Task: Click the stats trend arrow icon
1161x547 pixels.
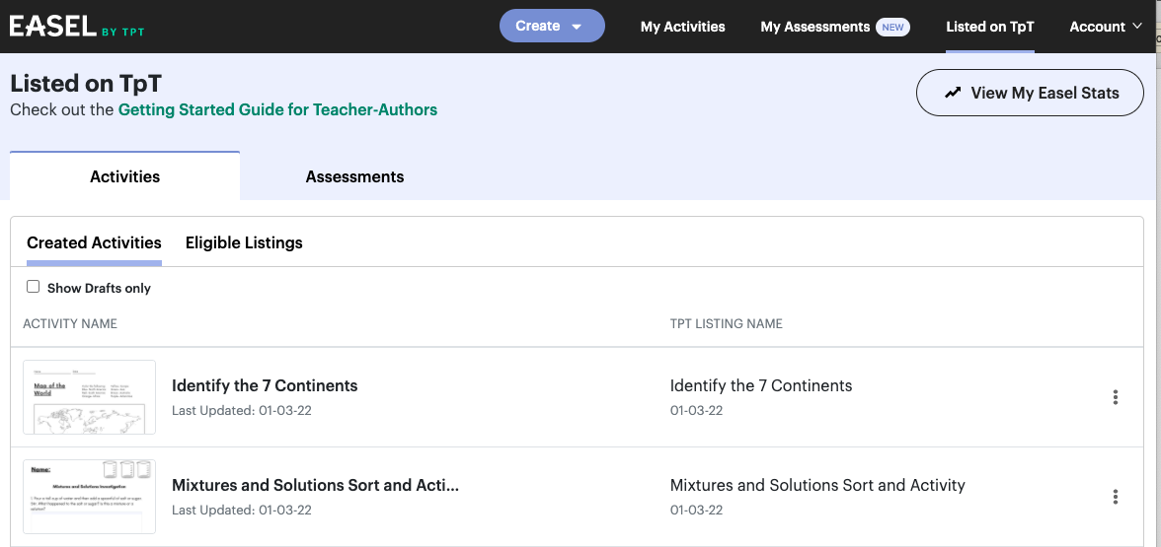Action: click(953, 93)
